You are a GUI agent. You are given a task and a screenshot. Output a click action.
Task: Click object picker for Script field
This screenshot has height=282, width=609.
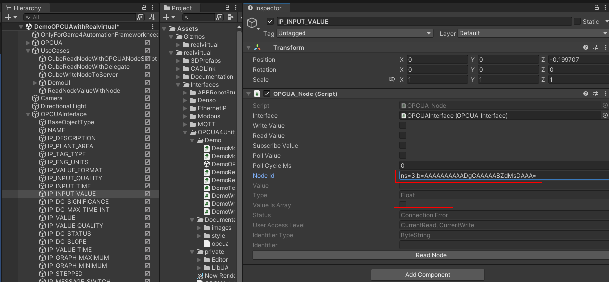point(605,105)
